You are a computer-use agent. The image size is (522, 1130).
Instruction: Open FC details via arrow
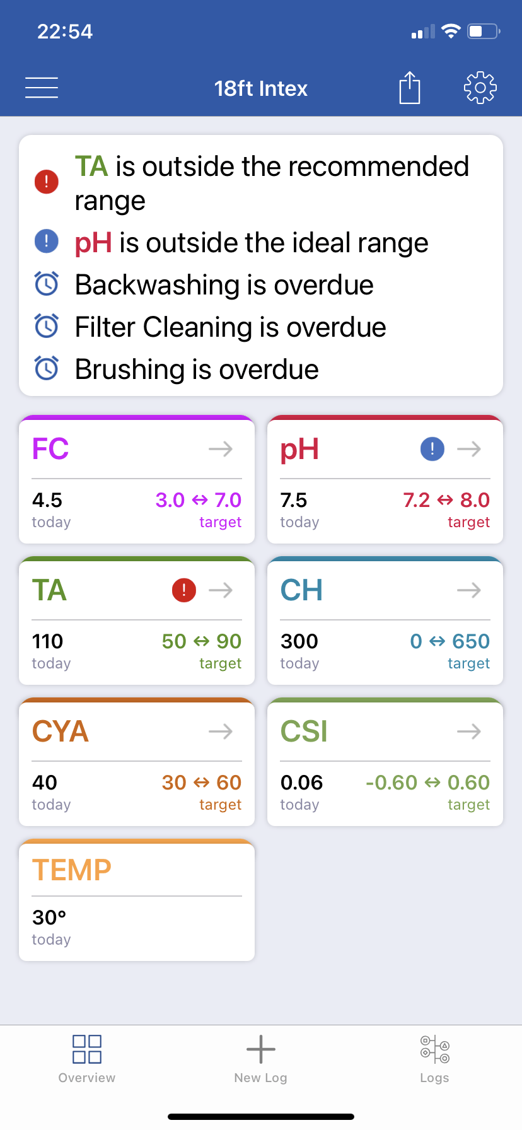click(x=221, y=449)
